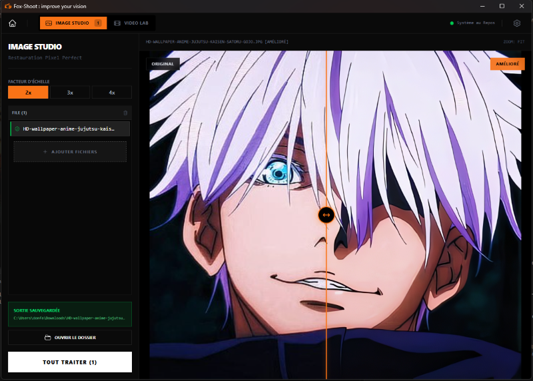Click the before/after comparison slider handle
Screen dimensions: 533x381
click(326, 215)
